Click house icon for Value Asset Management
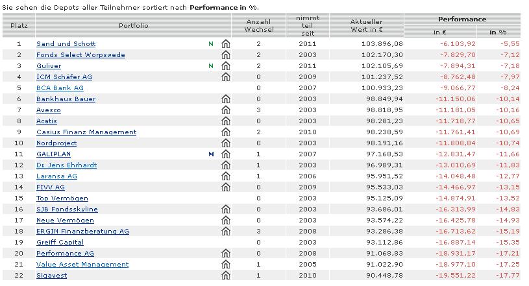 click(226, 265)
